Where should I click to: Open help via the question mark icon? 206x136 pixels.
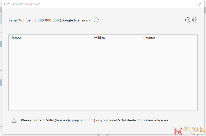[188, 20]
